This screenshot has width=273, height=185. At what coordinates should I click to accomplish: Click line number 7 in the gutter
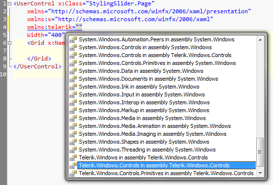5,51
